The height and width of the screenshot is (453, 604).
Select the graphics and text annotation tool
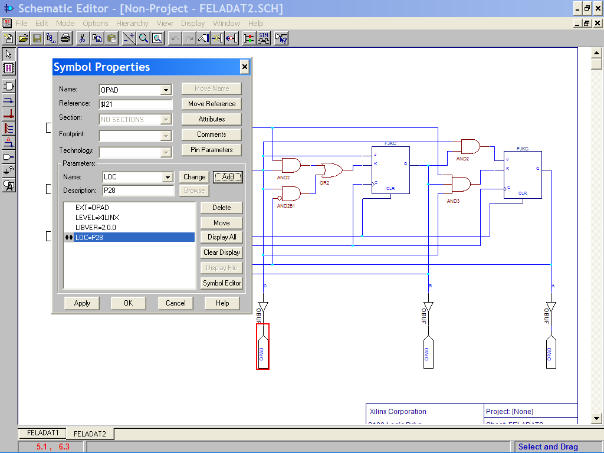coord(8,185)
